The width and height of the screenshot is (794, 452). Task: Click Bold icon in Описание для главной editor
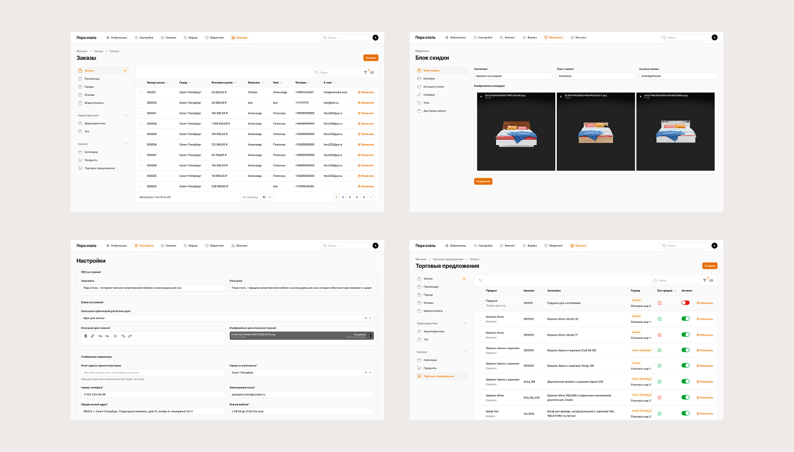(x=86, y=336)
